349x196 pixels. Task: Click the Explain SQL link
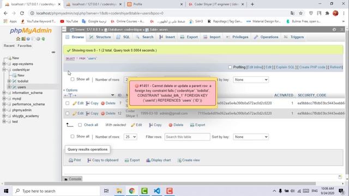click(285, 67)
